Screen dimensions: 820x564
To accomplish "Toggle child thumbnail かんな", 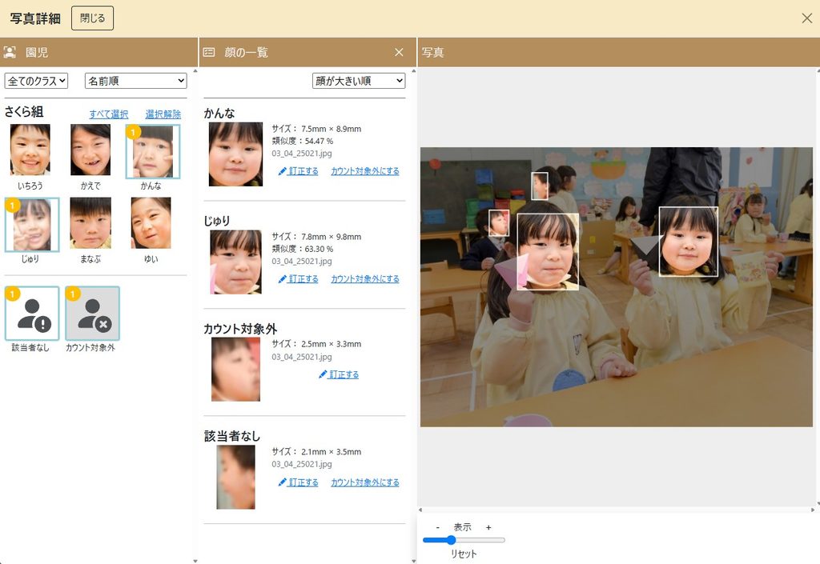I will pyautogui.click(x=153, y=151).
